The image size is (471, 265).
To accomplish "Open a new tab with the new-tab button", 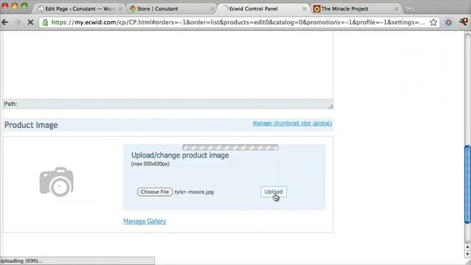I will [x=409, y=9].
